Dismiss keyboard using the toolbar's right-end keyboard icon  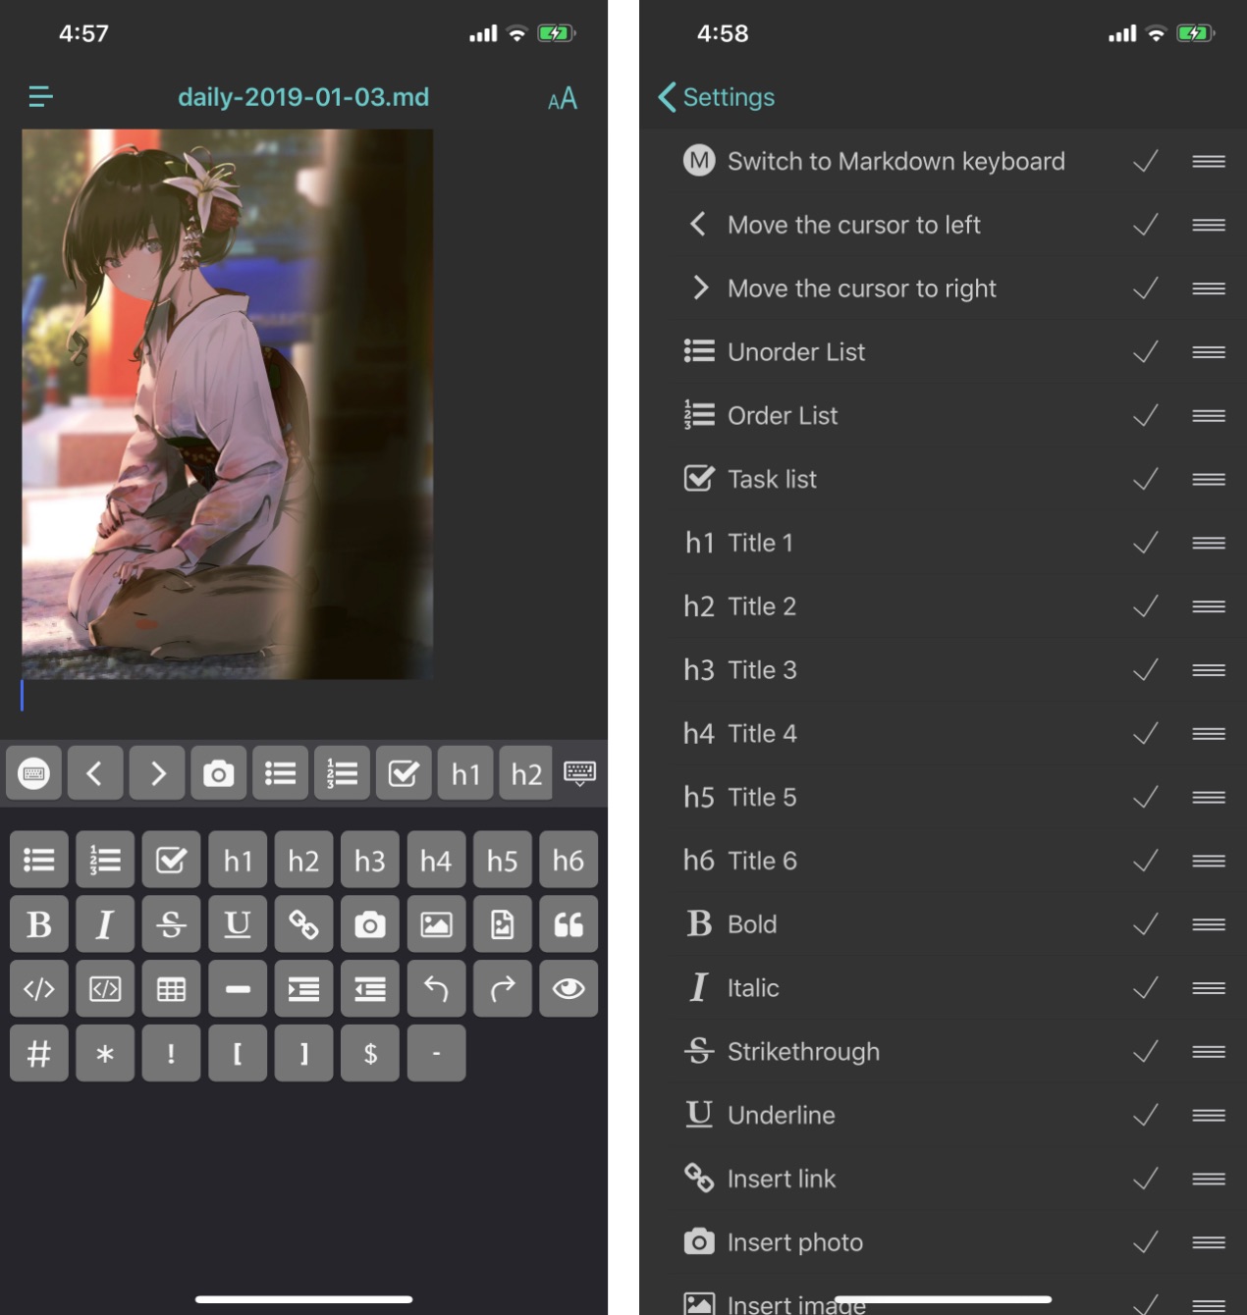coord(579,773)
